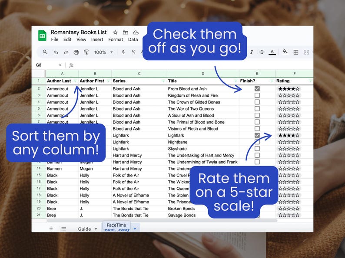Check cloud save status icon
345x258 pixels.
coord(136,33)
